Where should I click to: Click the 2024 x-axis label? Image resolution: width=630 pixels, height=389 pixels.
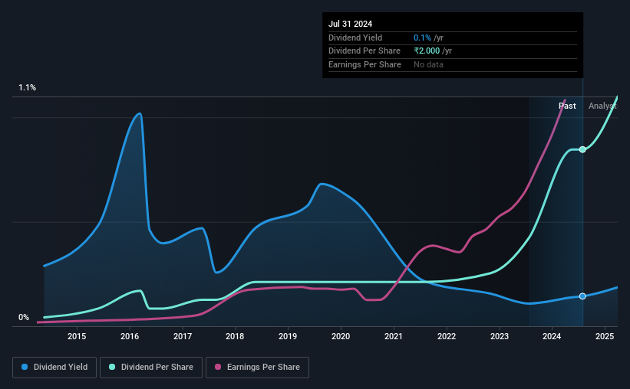click(x=552, y=336)
